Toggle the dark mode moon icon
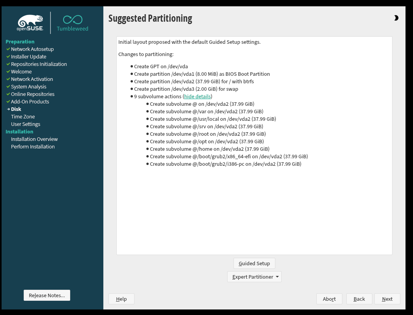The height and width of the screenshot is (315, 413). click(396, 18)
